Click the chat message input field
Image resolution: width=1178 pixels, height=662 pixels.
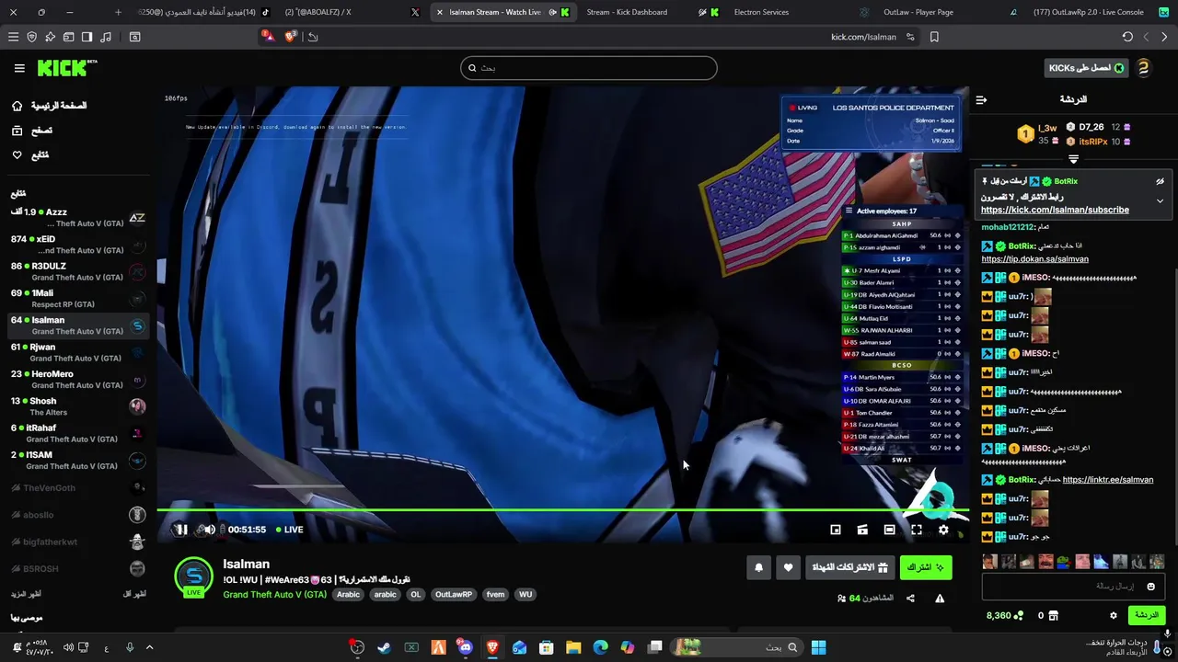click(x=1074, y=586)
